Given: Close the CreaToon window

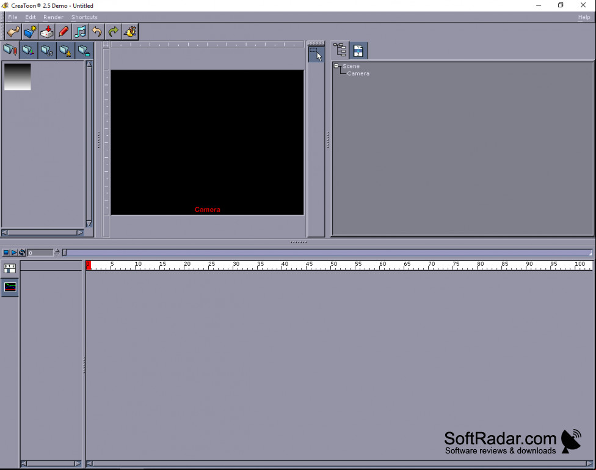Looking at the screenshot, I should [x=583, y=6].
